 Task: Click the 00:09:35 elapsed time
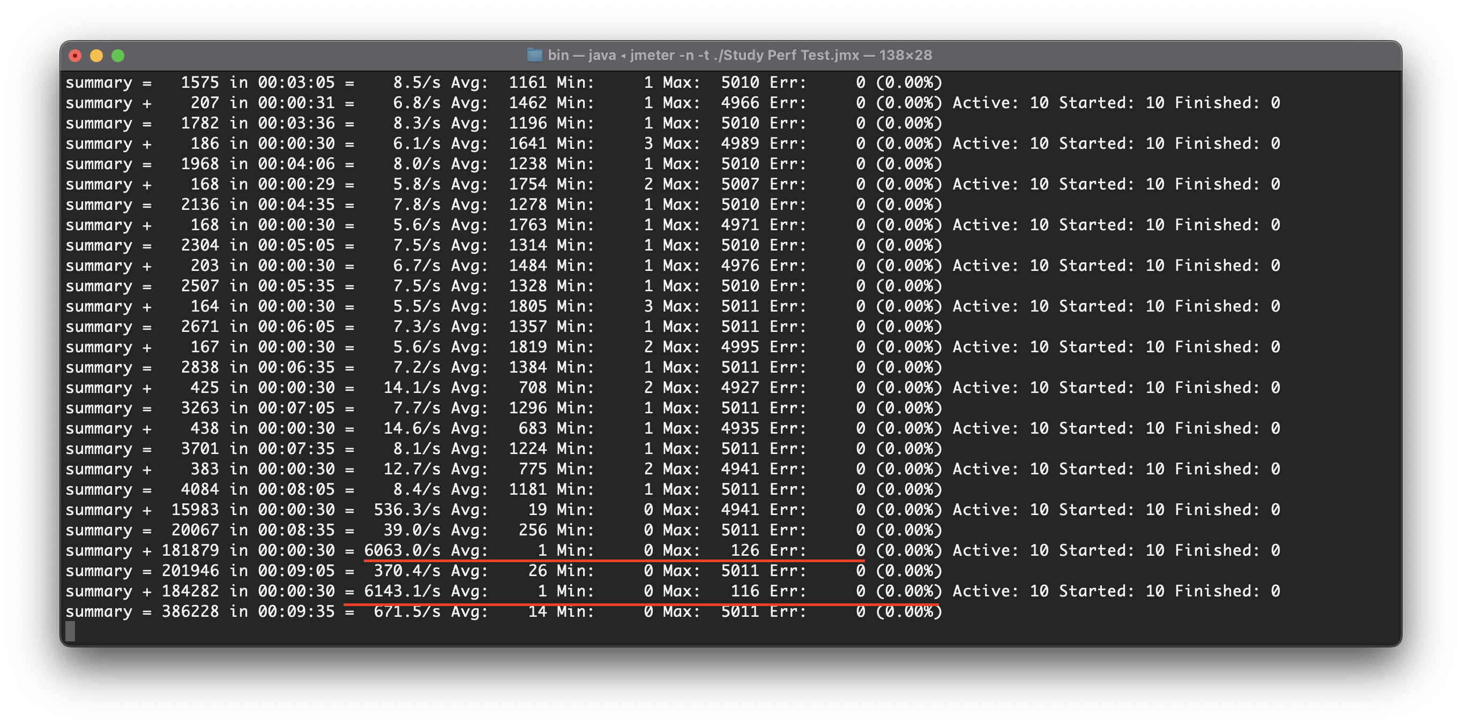pos(296,611)
